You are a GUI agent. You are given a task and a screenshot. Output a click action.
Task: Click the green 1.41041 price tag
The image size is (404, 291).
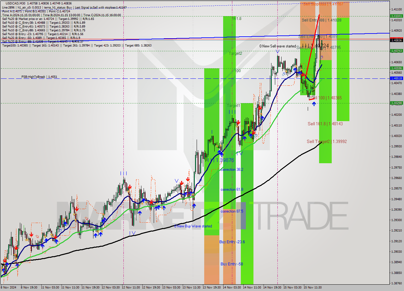pos(396,16)
